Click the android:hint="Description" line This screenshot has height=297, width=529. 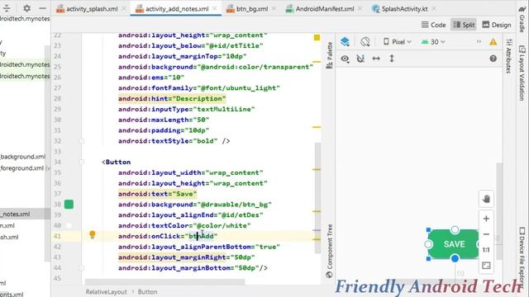[172, 99]
